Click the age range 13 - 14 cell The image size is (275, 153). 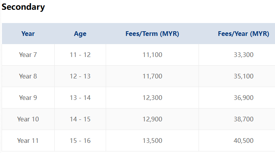click(x=80, y=98)
